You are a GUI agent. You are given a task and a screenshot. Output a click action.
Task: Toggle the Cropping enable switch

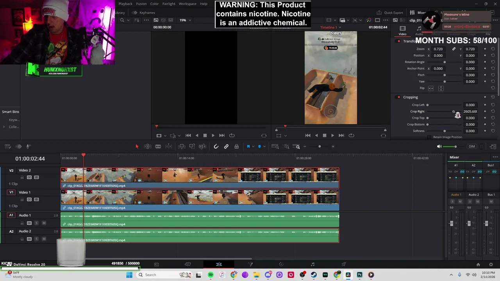[x=398, y=97]
